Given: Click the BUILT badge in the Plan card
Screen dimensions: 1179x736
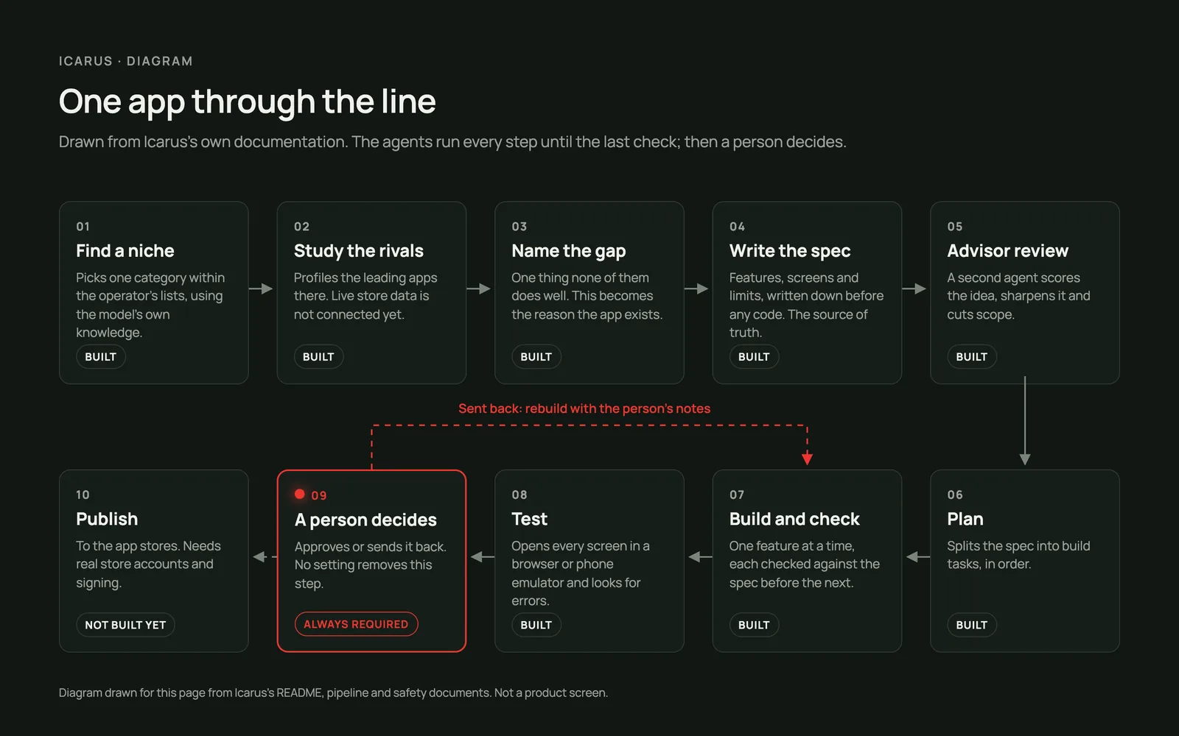Looking at the screenshot, I should pos(972,625).
